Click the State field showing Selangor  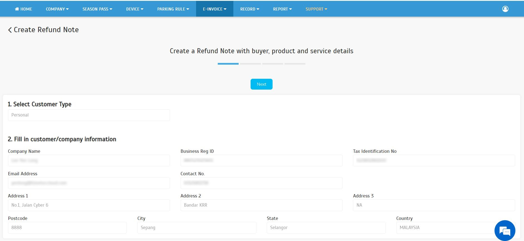(x=326, y=228)
